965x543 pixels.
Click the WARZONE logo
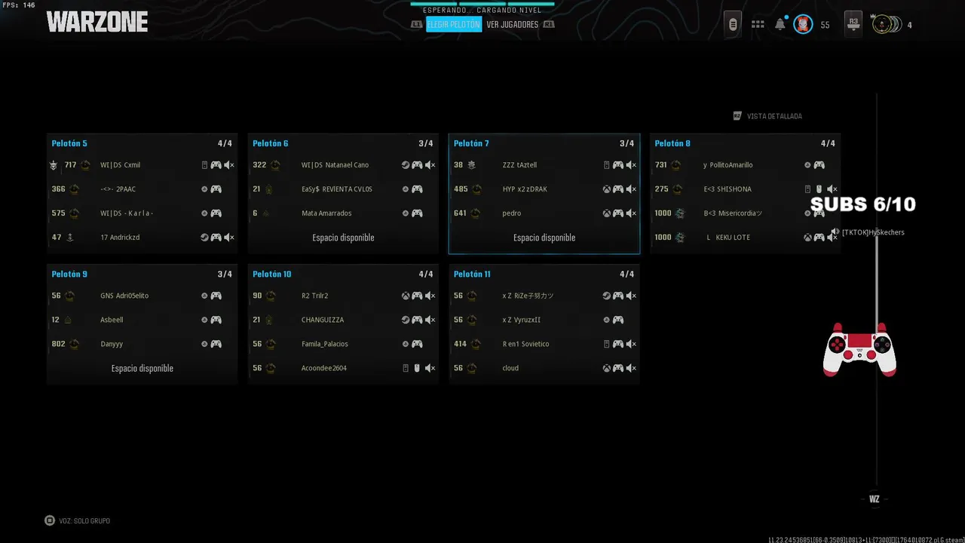97,22
